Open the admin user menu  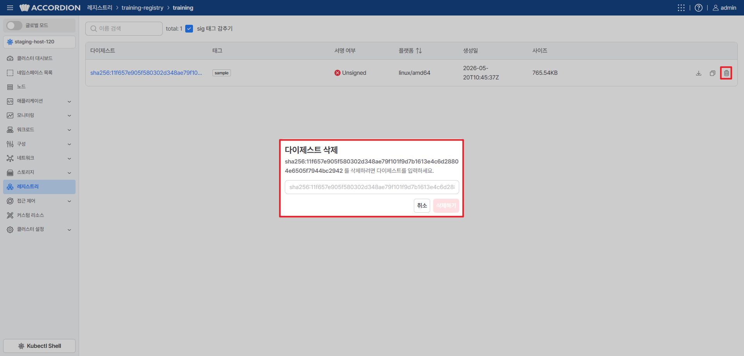724,8
